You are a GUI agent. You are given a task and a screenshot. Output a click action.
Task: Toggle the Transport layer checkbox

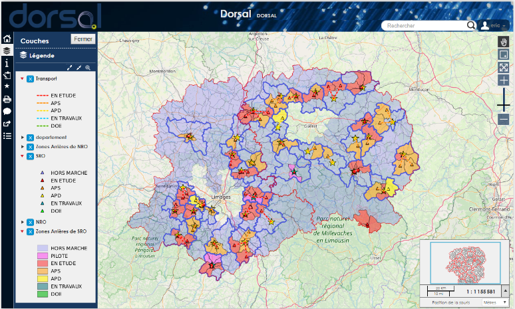31,78
